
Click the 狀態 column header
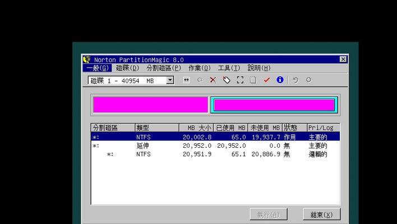pos(294,128)
